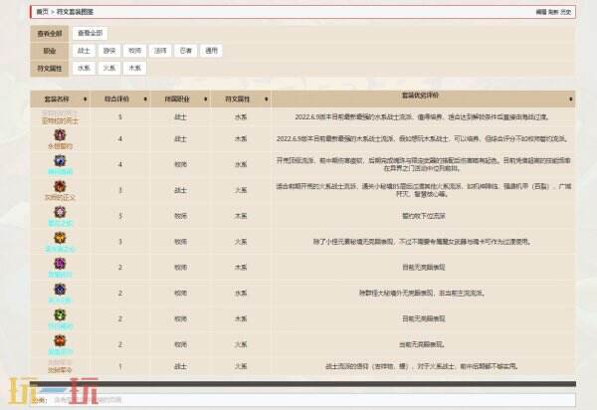The image size is (597, 410).
Task: Click 编辑 at the top right
Action: click(541, 12)
